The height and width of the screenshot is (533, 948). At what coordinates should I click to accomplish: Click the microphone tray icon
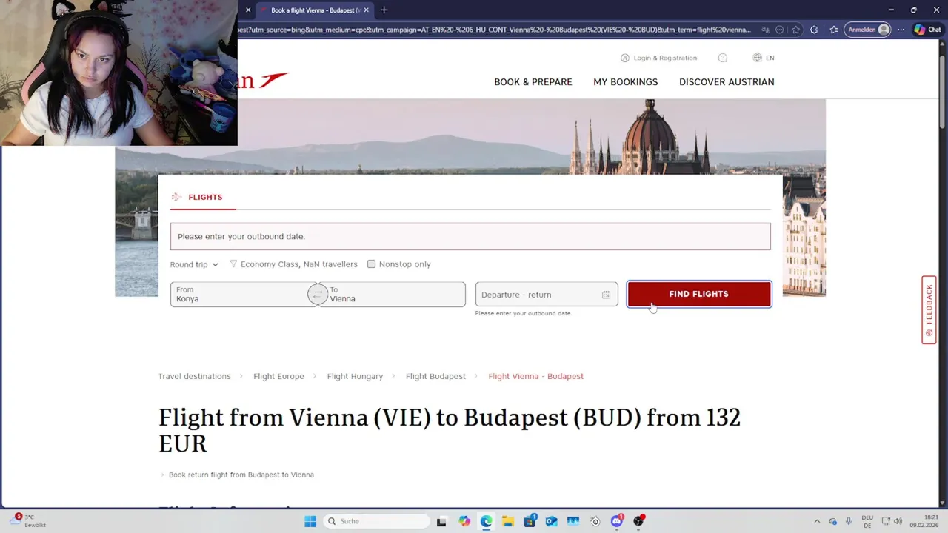849,521
